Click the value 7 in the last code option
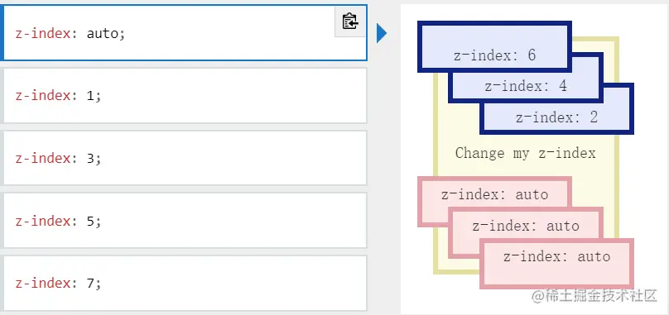 [90, 283]
